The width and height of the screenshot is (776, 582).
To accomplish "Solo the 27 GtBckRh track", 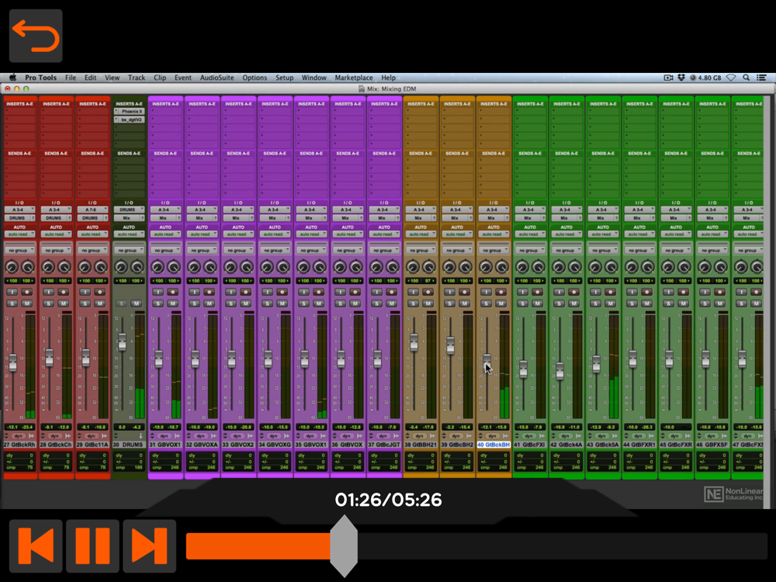I will [12, 303].
